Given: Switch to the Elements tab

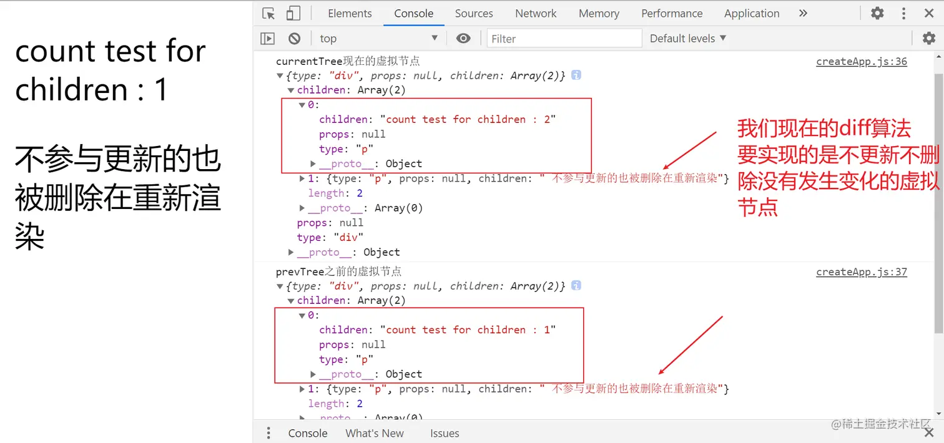Looking at the screenshot, I should click(350, 13).
